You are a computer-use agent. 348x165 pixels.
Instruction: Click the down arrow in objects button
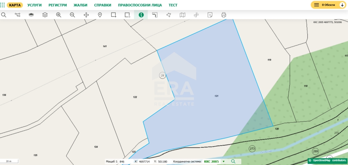(342, 5)
